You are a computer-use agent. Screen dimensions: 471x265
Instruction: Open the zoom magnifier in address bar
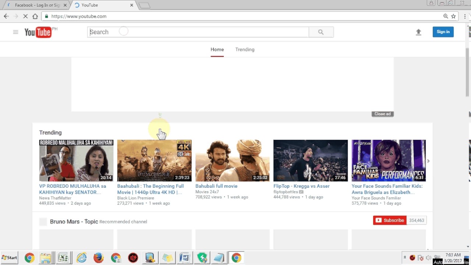tap(446, 16)
